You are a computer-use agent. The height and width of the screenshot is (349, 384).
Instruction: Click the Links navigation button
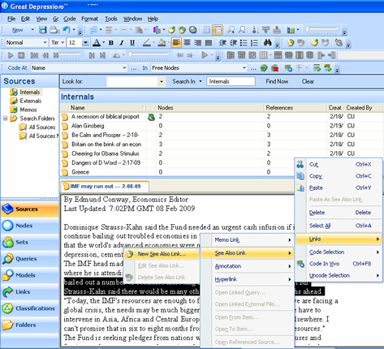coord(30,292)
